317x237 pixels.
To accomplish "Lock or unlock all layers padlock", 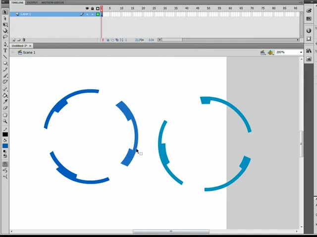I will click(93, 8).
